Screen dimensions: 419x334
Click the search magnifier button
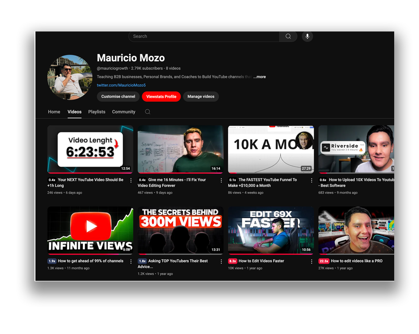click(288, 36)
